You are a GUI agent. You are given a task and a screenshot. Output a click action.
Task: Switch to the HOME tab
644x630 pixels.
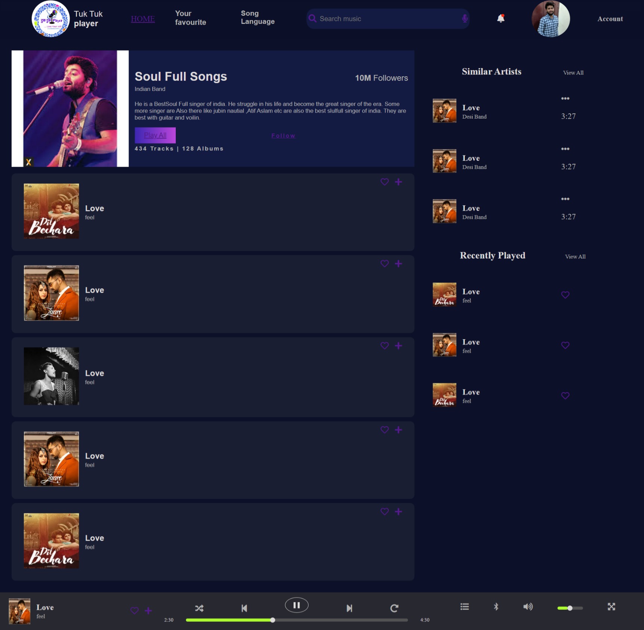point(142,19)
